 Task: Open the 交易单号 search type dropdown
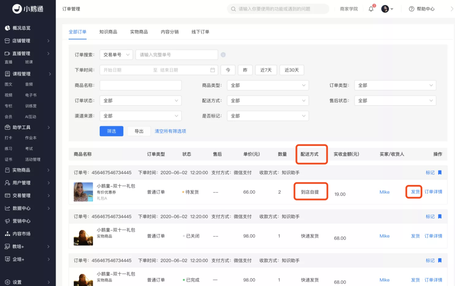[116, 55]
